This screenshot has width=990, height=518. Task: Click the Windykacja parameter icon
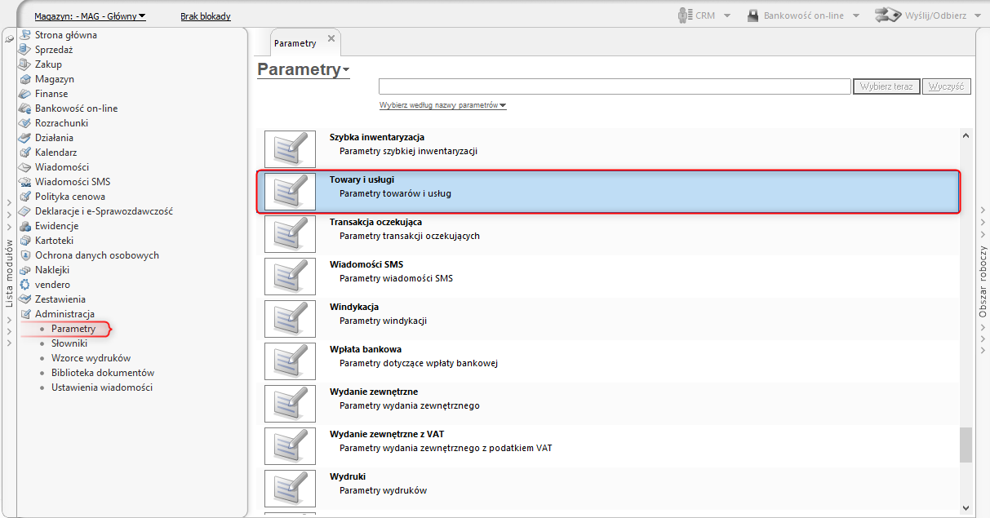(290, 318)
